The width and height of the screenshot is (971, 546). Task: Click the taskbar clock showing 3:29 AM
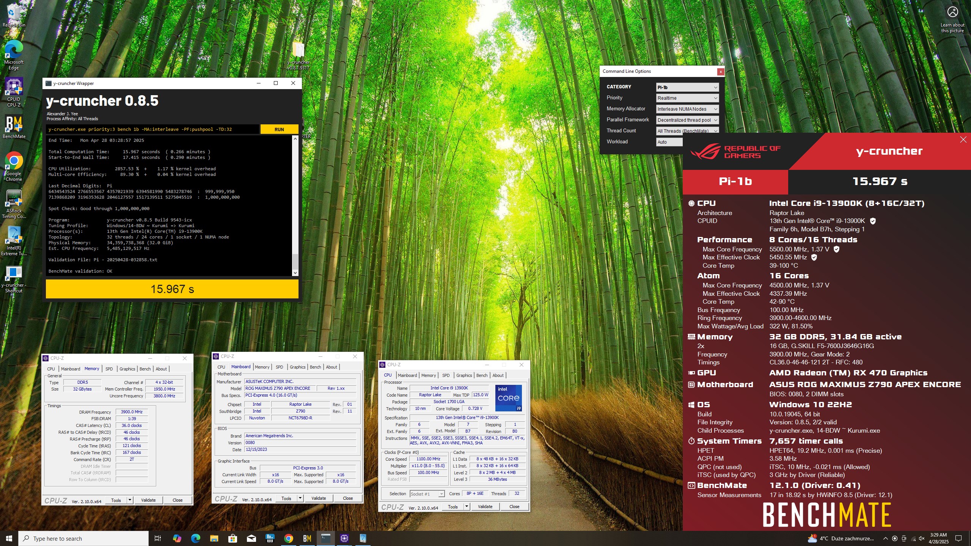click(939, 538)
